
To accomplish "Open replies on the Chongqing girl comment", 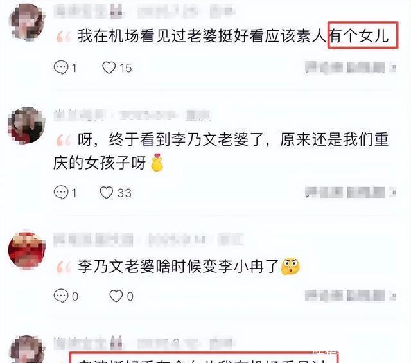I will 65,193.
